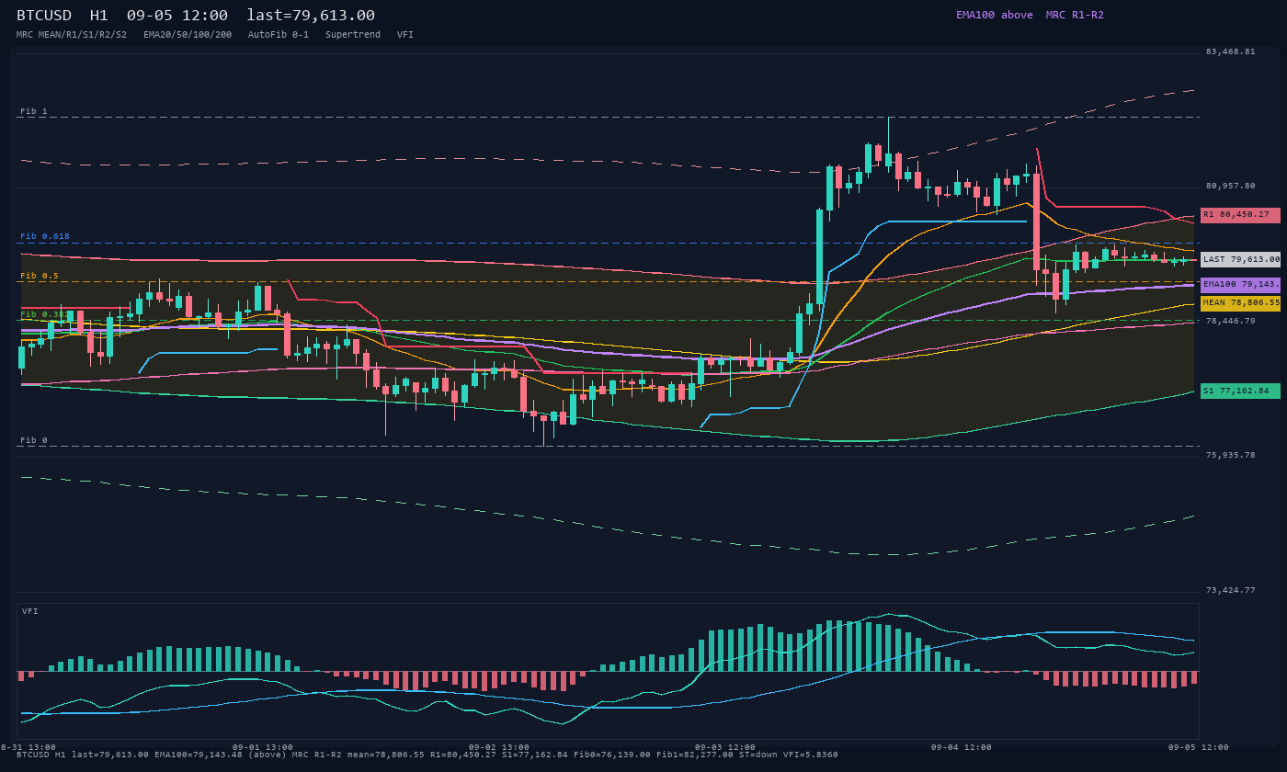This screenshot has height=772, width=1287.
Task: Click the BTCUSD symbol in the title
Action: pos(44,15)
